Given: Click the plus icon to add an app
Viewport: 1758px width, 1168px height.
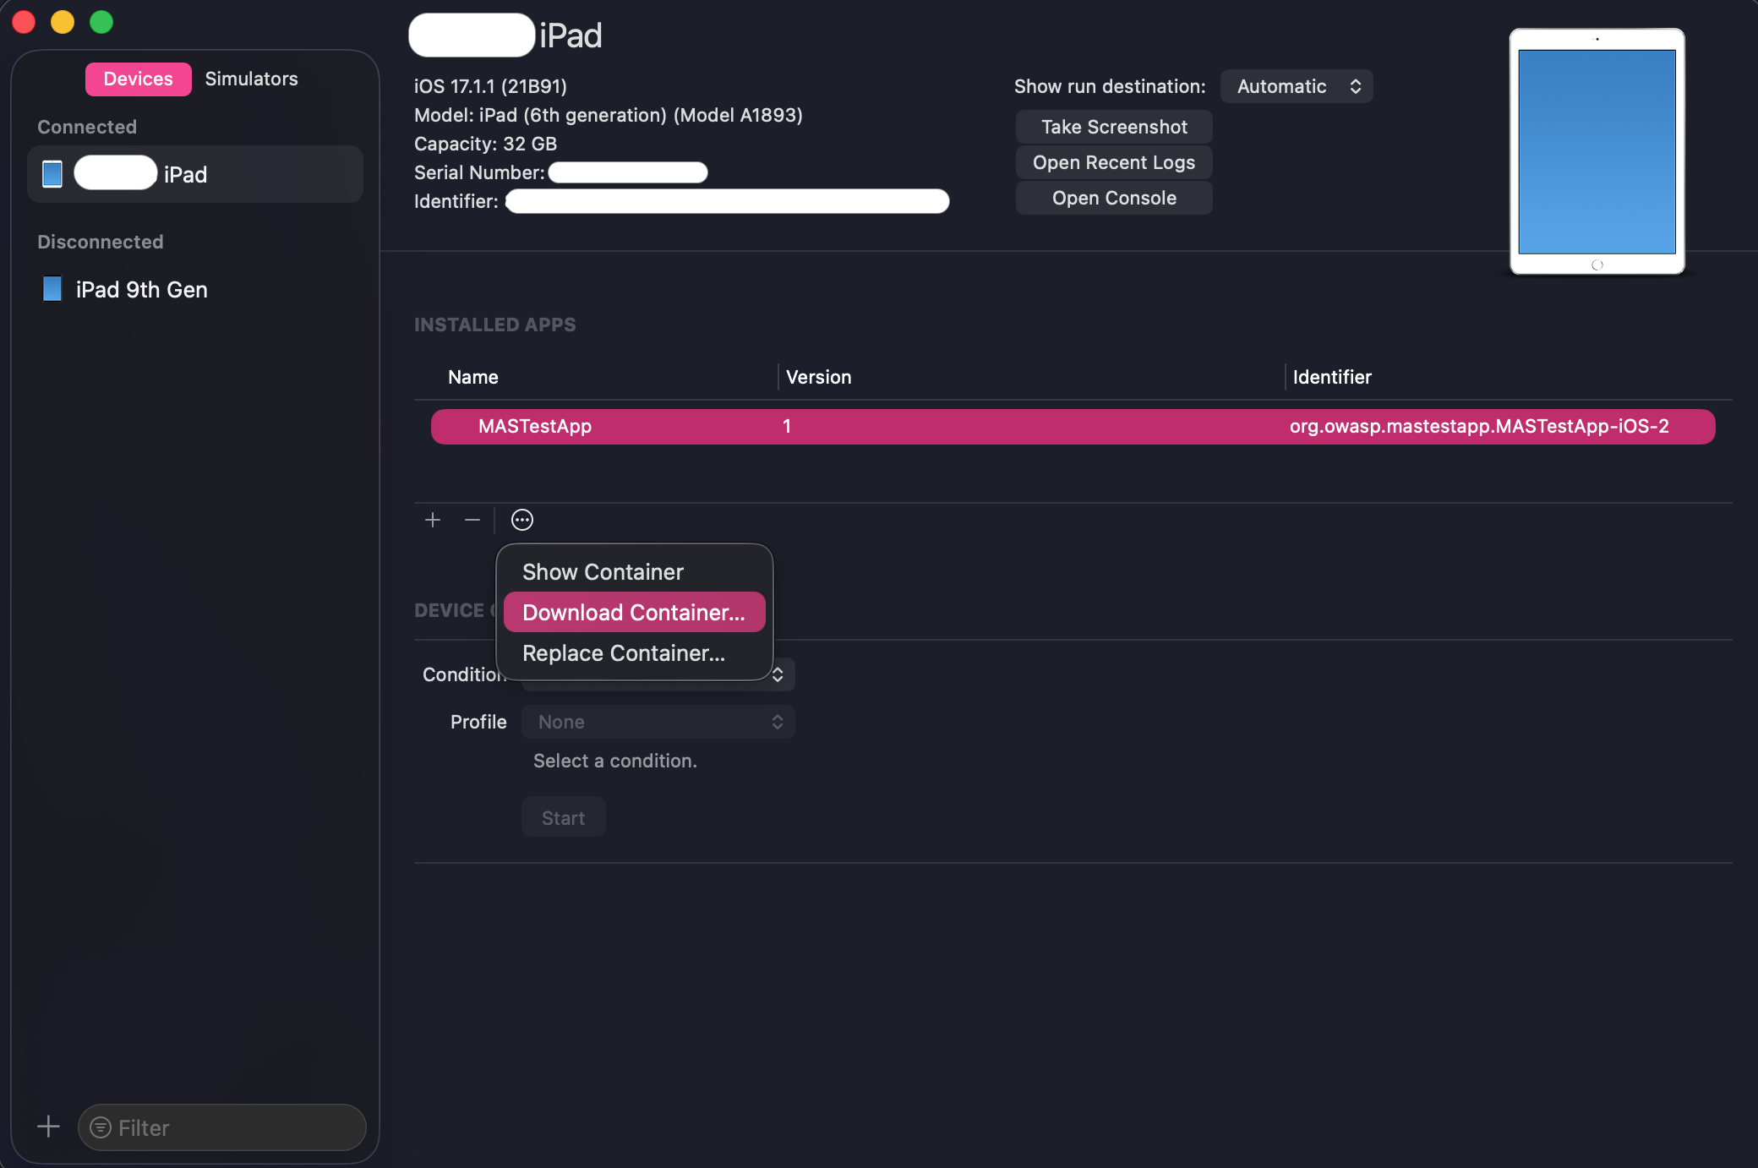Looking at the screenshot, I should point(433,520).
